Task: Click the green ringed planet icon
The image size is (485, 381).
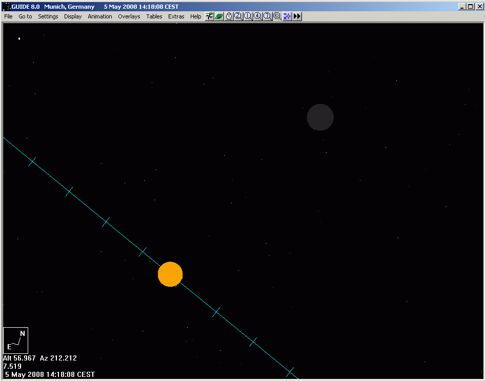Action: [219, 16]
